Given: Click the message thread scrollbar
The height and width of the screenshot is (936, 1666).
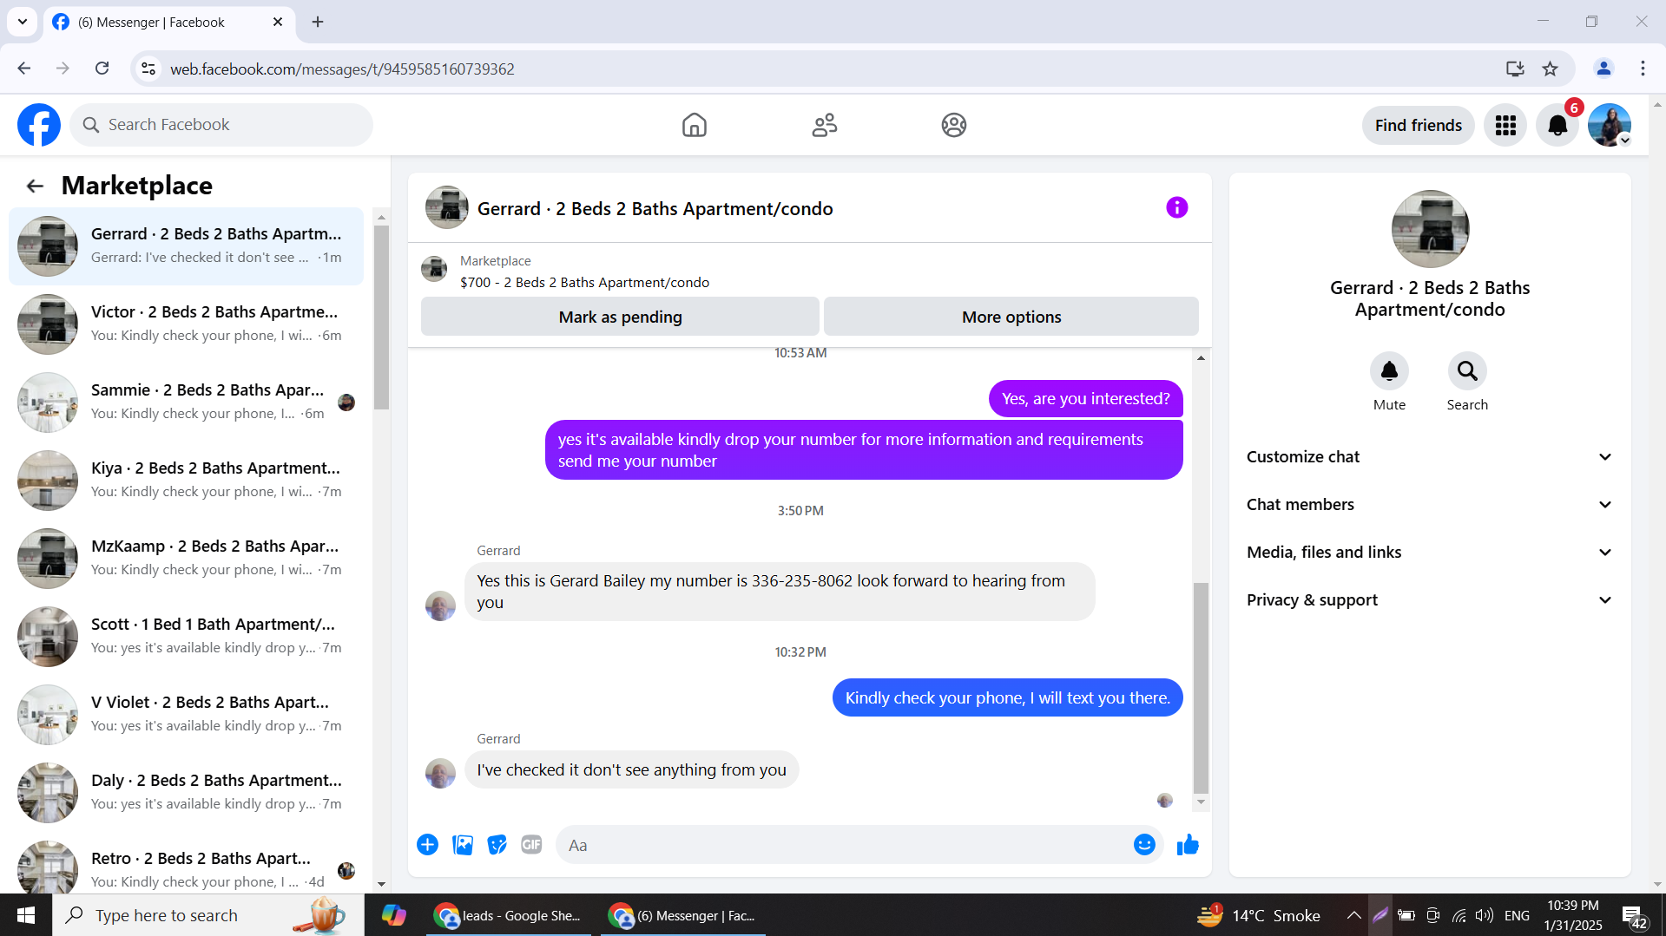Looking at the screenshot, I should tap(1201, 688).
